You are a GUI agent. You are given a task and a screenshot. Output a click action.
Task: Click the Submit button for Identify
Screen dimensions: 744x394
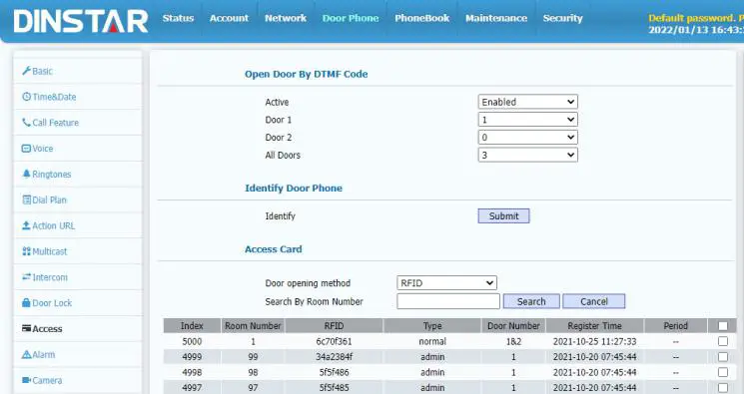pyautogui.click(x=503, y=215)
